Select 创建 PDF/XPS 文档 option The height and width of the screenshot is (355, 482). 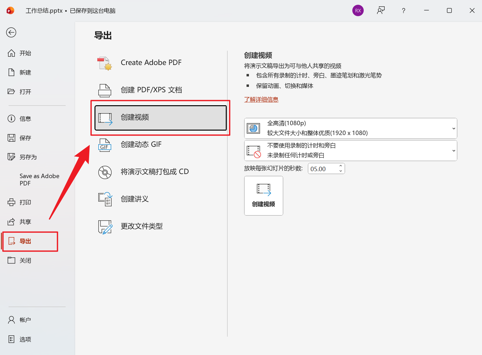(151, 90)
